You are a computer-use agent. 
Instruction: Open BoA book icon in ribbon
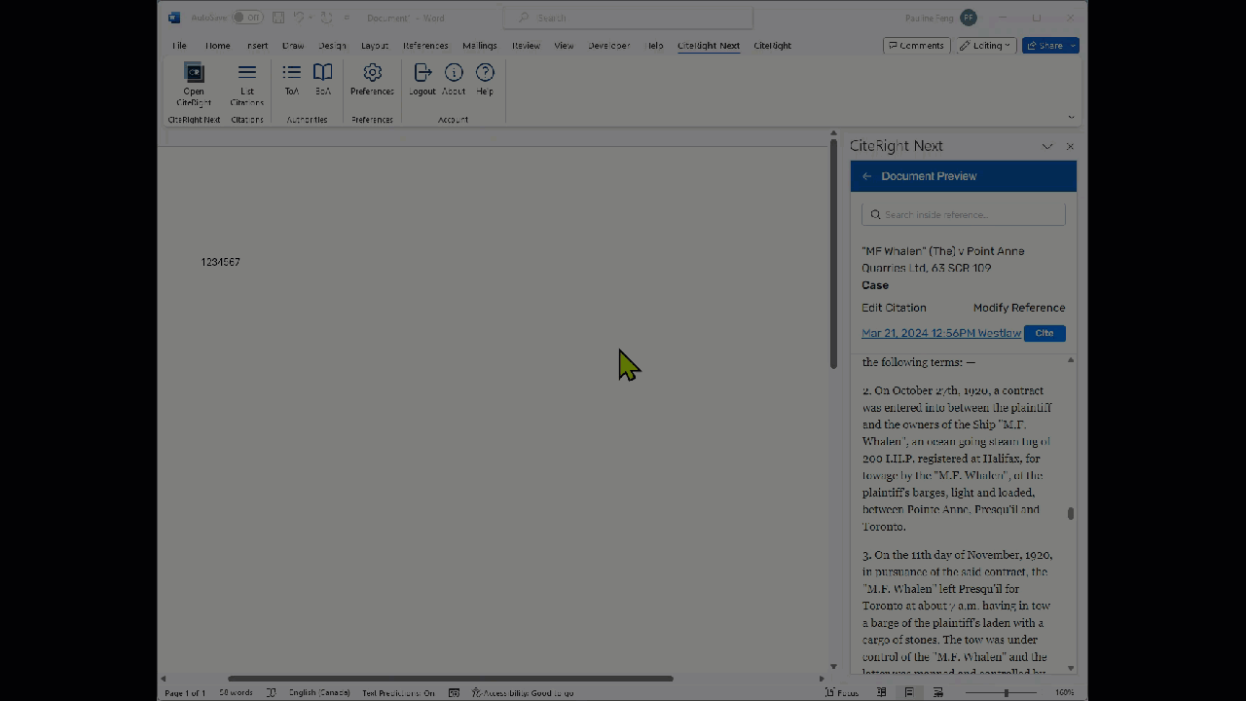tap(323, 80)
